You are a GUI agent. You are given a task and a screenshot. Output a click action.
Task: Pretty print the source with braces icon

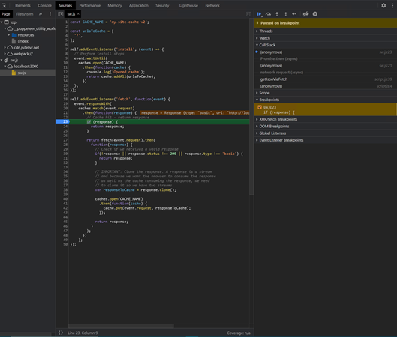coord(61,333)
